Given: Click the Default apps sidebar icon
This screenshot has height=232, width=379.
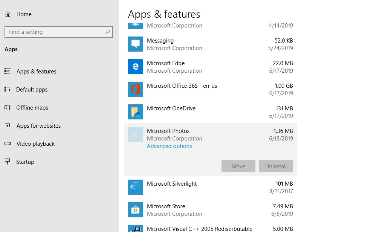Looking at the screenshot, I should pos(8,89).
